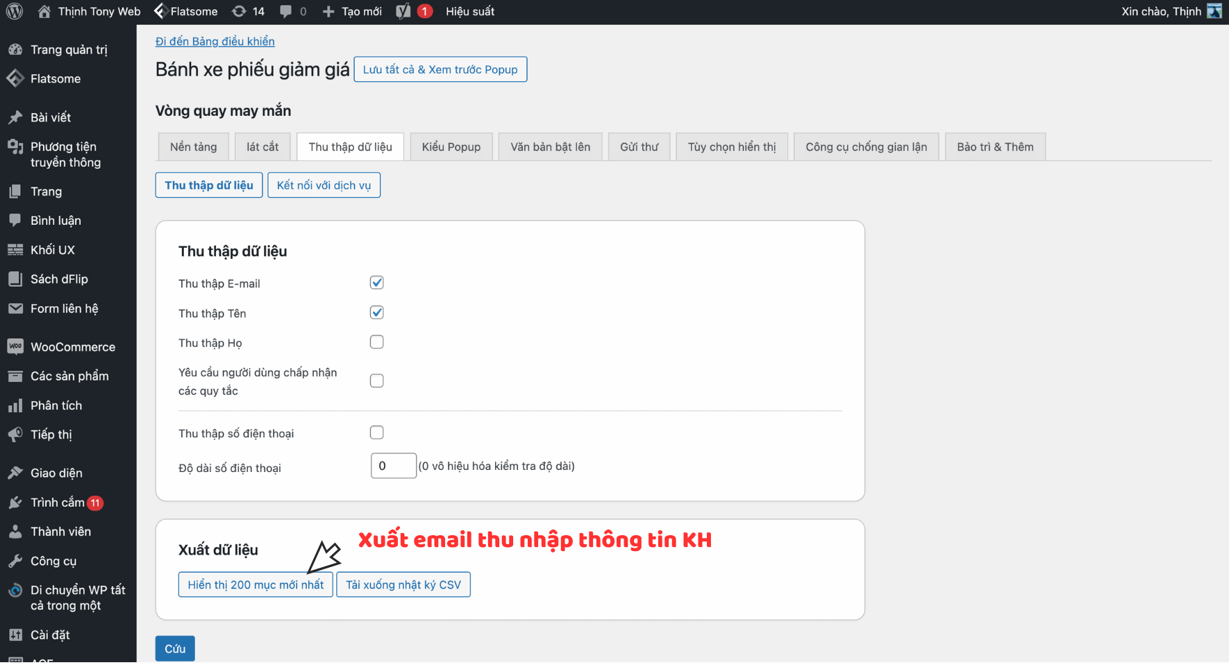Open WooCommerce from the sidebar
The image size is (1229, 665).
coord(72,347)
